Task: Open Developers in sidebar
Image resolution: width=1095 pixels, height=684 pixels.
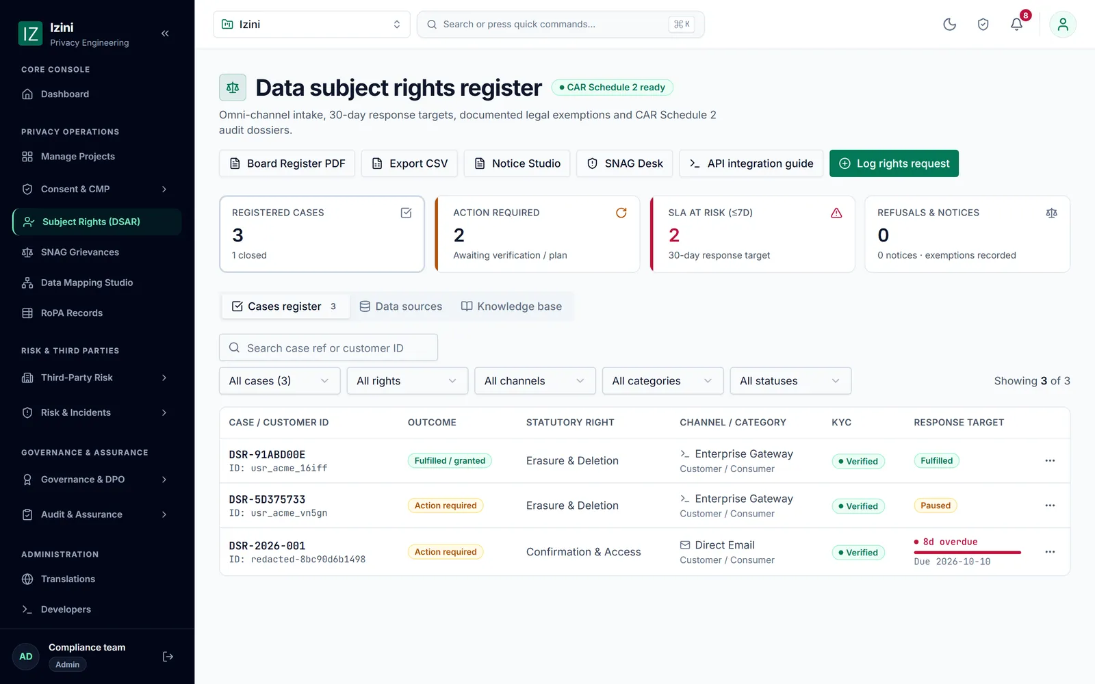Action: coord(97,609)
